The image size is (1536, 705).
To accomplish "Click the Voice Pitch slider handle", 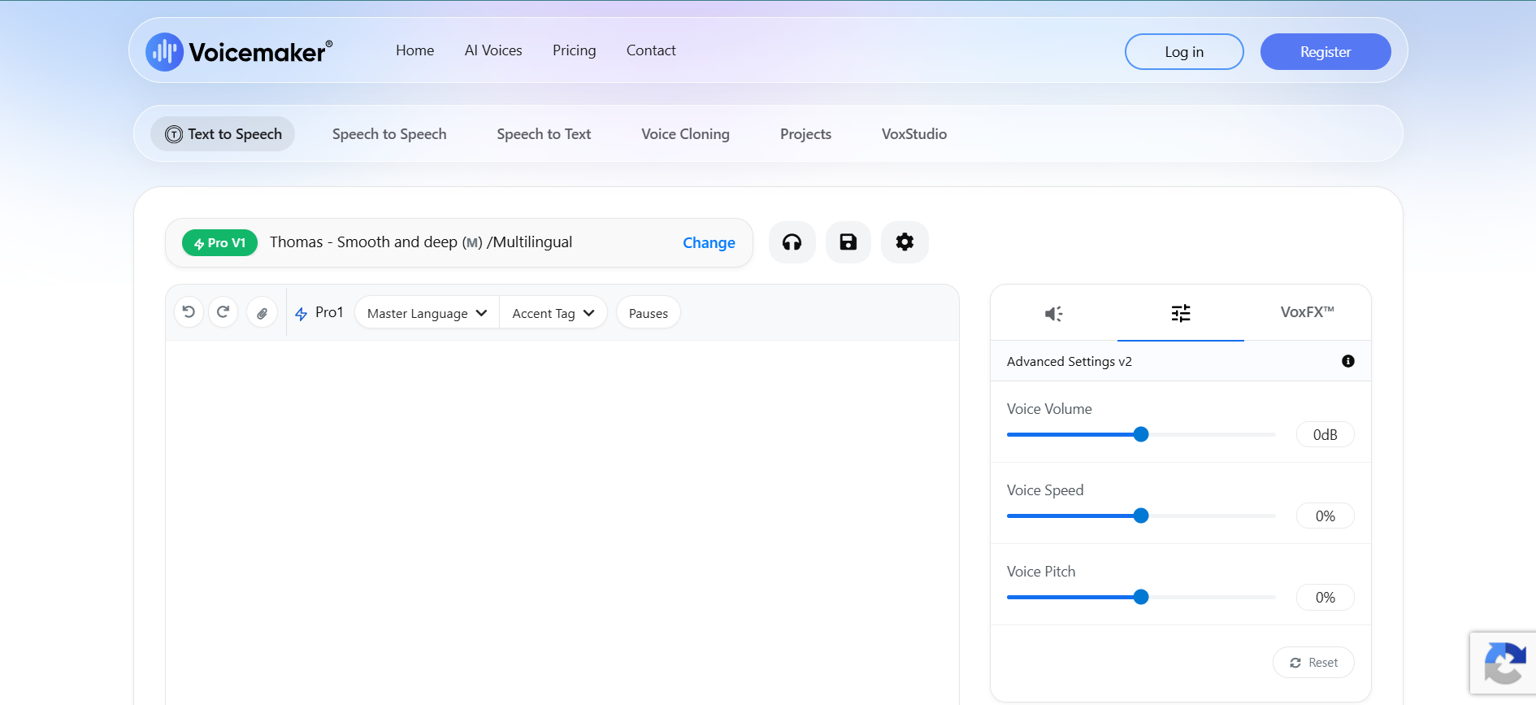I will click(x=1141, y=597).
